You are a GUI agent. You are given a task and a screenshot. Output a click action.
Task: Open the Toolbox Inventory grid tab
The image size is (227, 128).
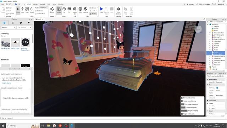click(x=12, y=23)
